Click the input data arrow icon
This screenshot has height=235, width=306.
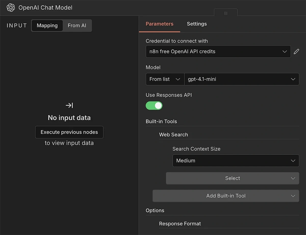pyautogui.click(x=69, y=105)
